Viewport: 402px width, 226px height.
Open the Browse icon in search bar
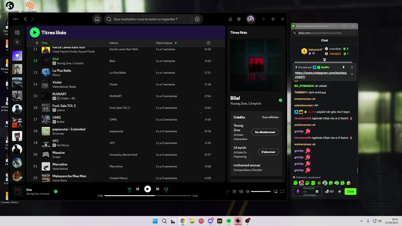point(197,19)
